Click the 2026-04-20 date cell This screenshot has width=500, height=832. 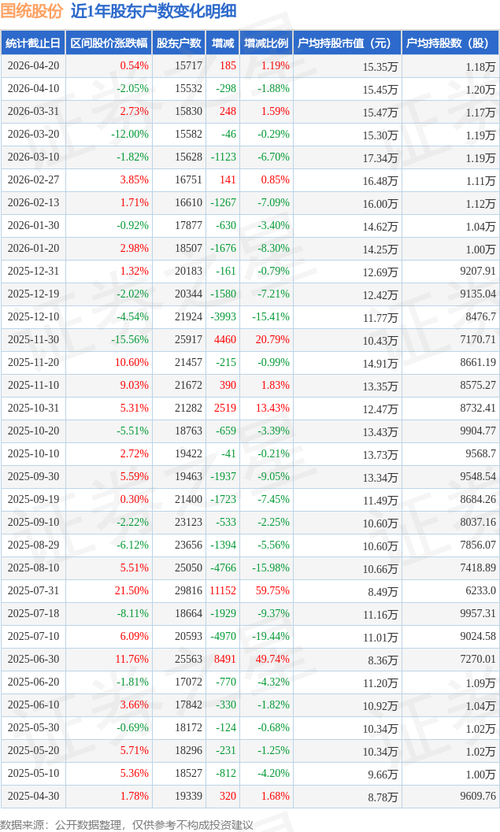(x=33, y=66)
